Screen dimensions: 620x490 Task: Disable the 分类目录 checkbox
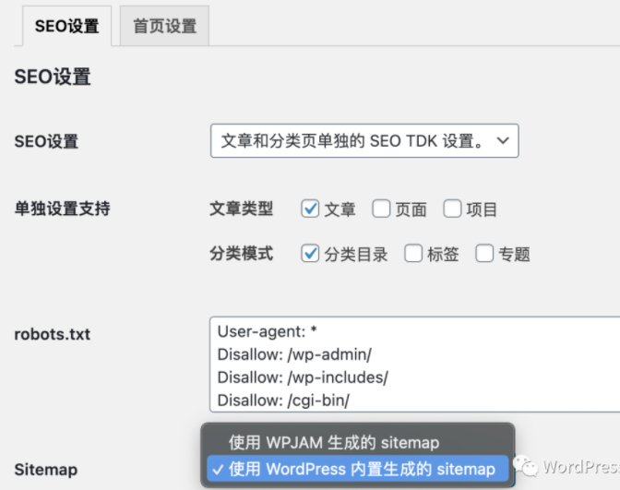click(311, 253)
